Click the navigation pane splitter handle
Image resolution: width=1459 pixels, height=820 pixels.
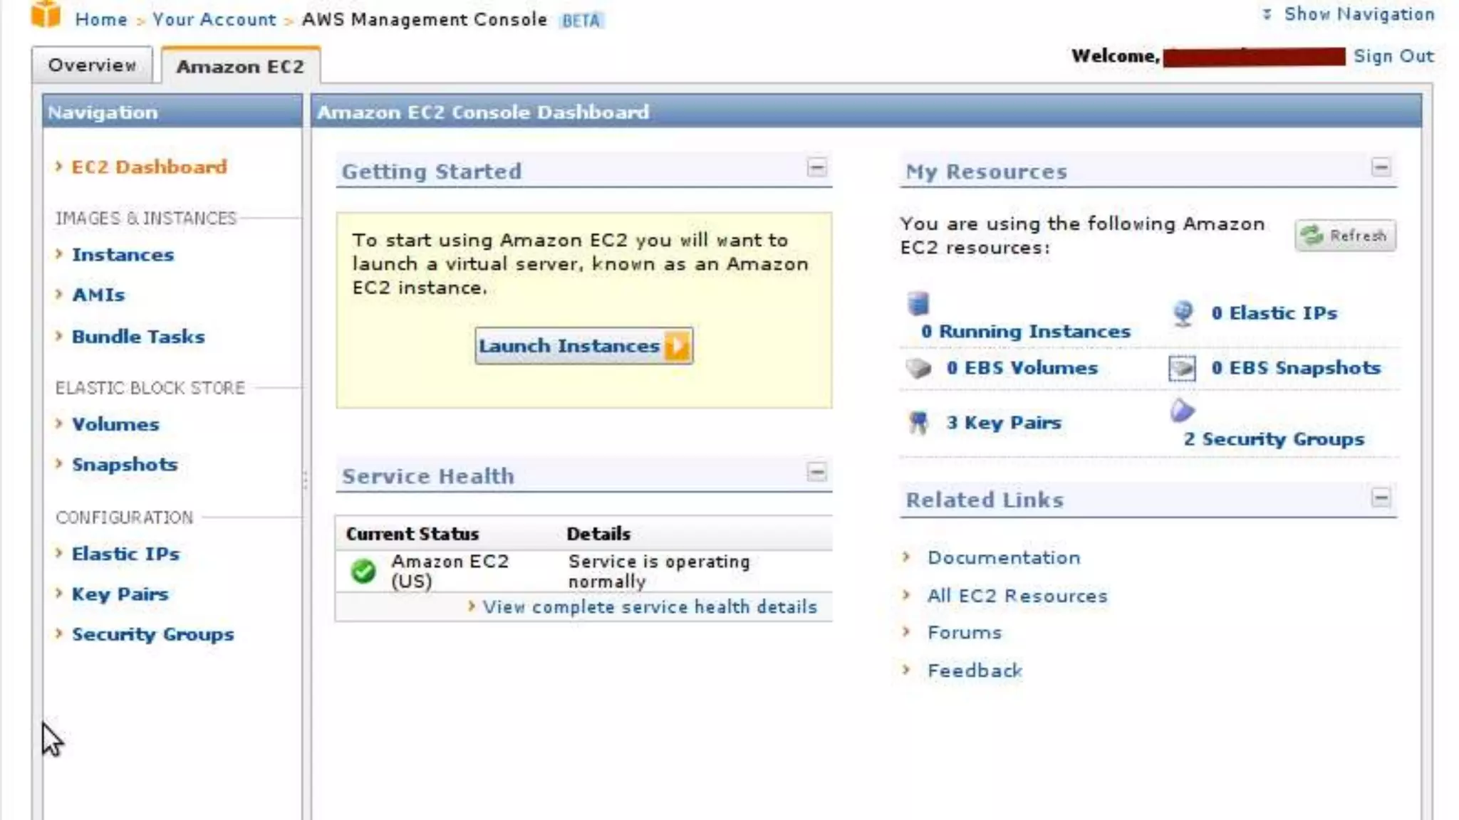(306, 481)
